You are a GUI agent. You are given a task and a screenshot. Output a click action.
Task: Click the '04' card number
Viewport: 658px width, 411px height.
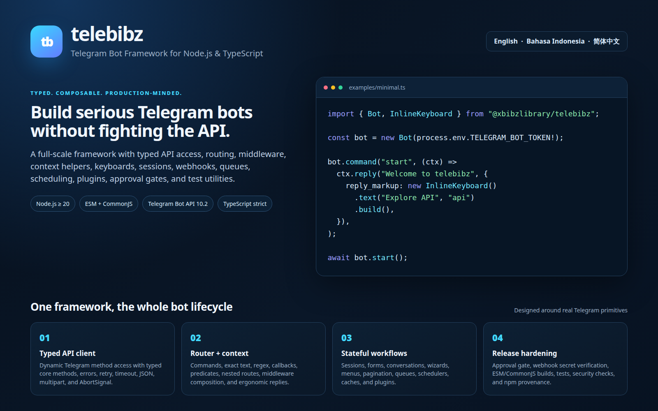pyautogui.click(x=498, y=338)
